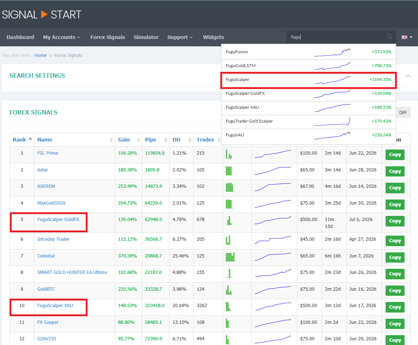
Task: Sort table by Trades column
Action: pyautogui.click(x=208, y=140)
